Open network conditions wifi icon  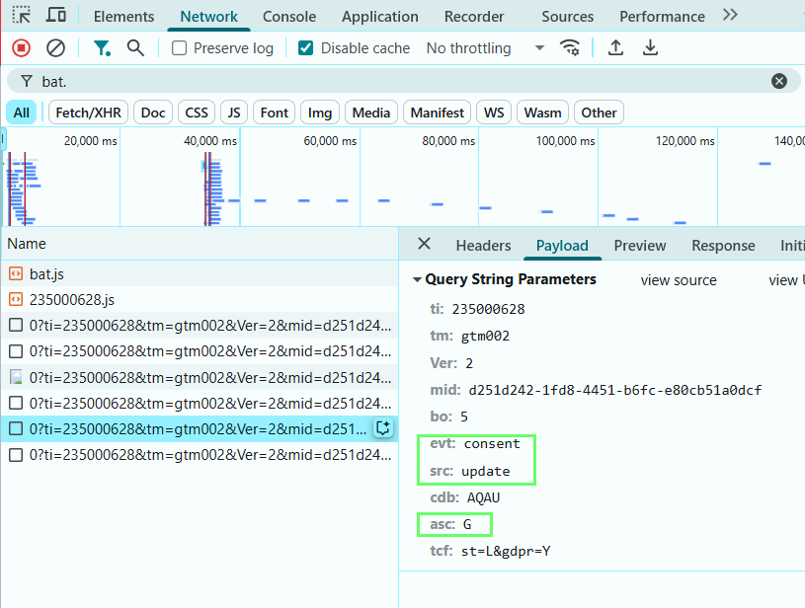570,47
